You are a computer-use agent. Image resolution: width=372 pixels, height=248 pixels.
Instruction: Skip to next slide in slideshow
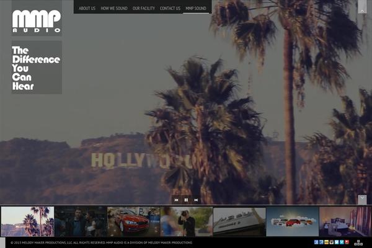tap(196, 200)
